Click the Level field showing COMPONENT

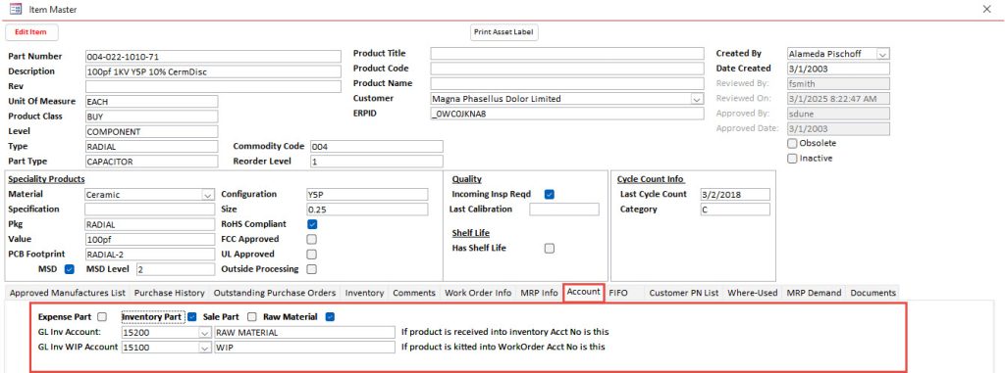[151, 132]
